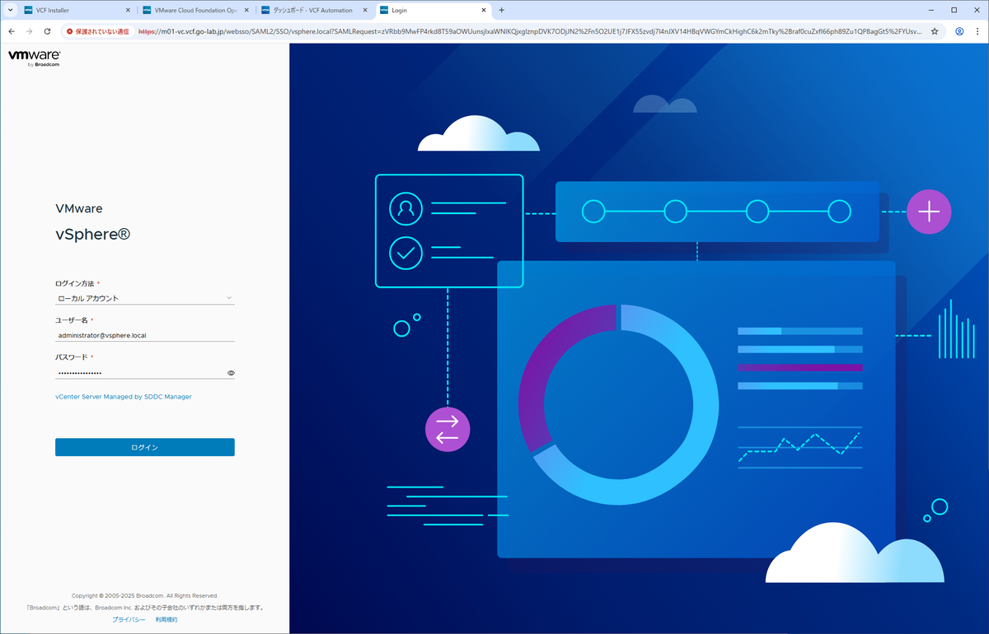Viewport: 989px width, 634px height.
Task: Open the Chrome profile menu
Action: pyautogui.click(x=959, y=31)
